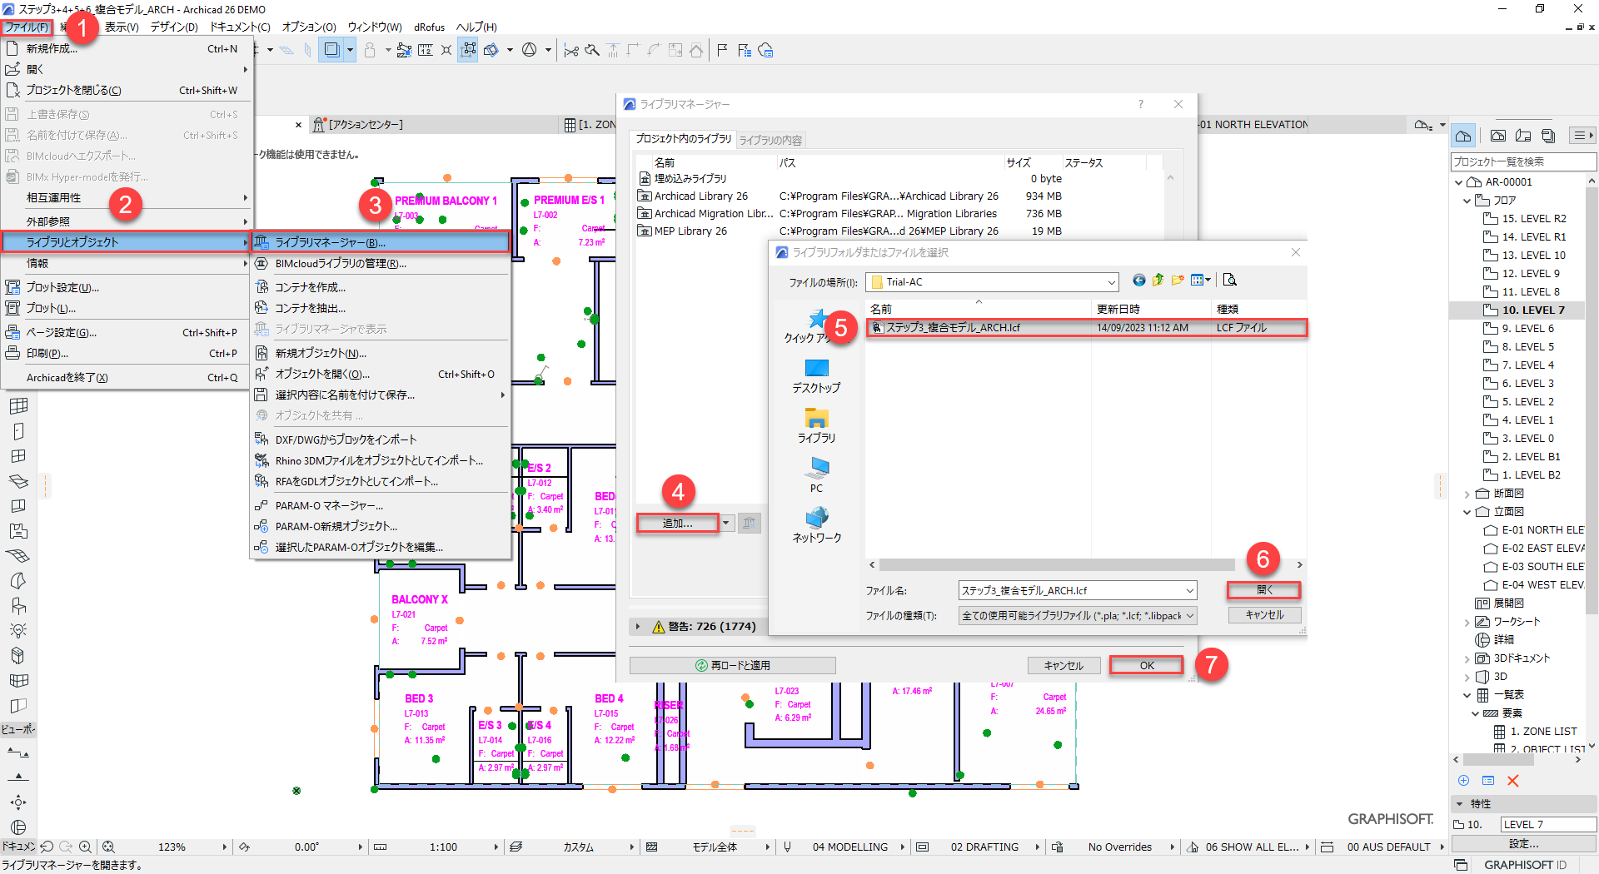The image size is (1599, 874).
Task: Switch to ライブラリの内容 tab
Action: (x=770, y=140)
